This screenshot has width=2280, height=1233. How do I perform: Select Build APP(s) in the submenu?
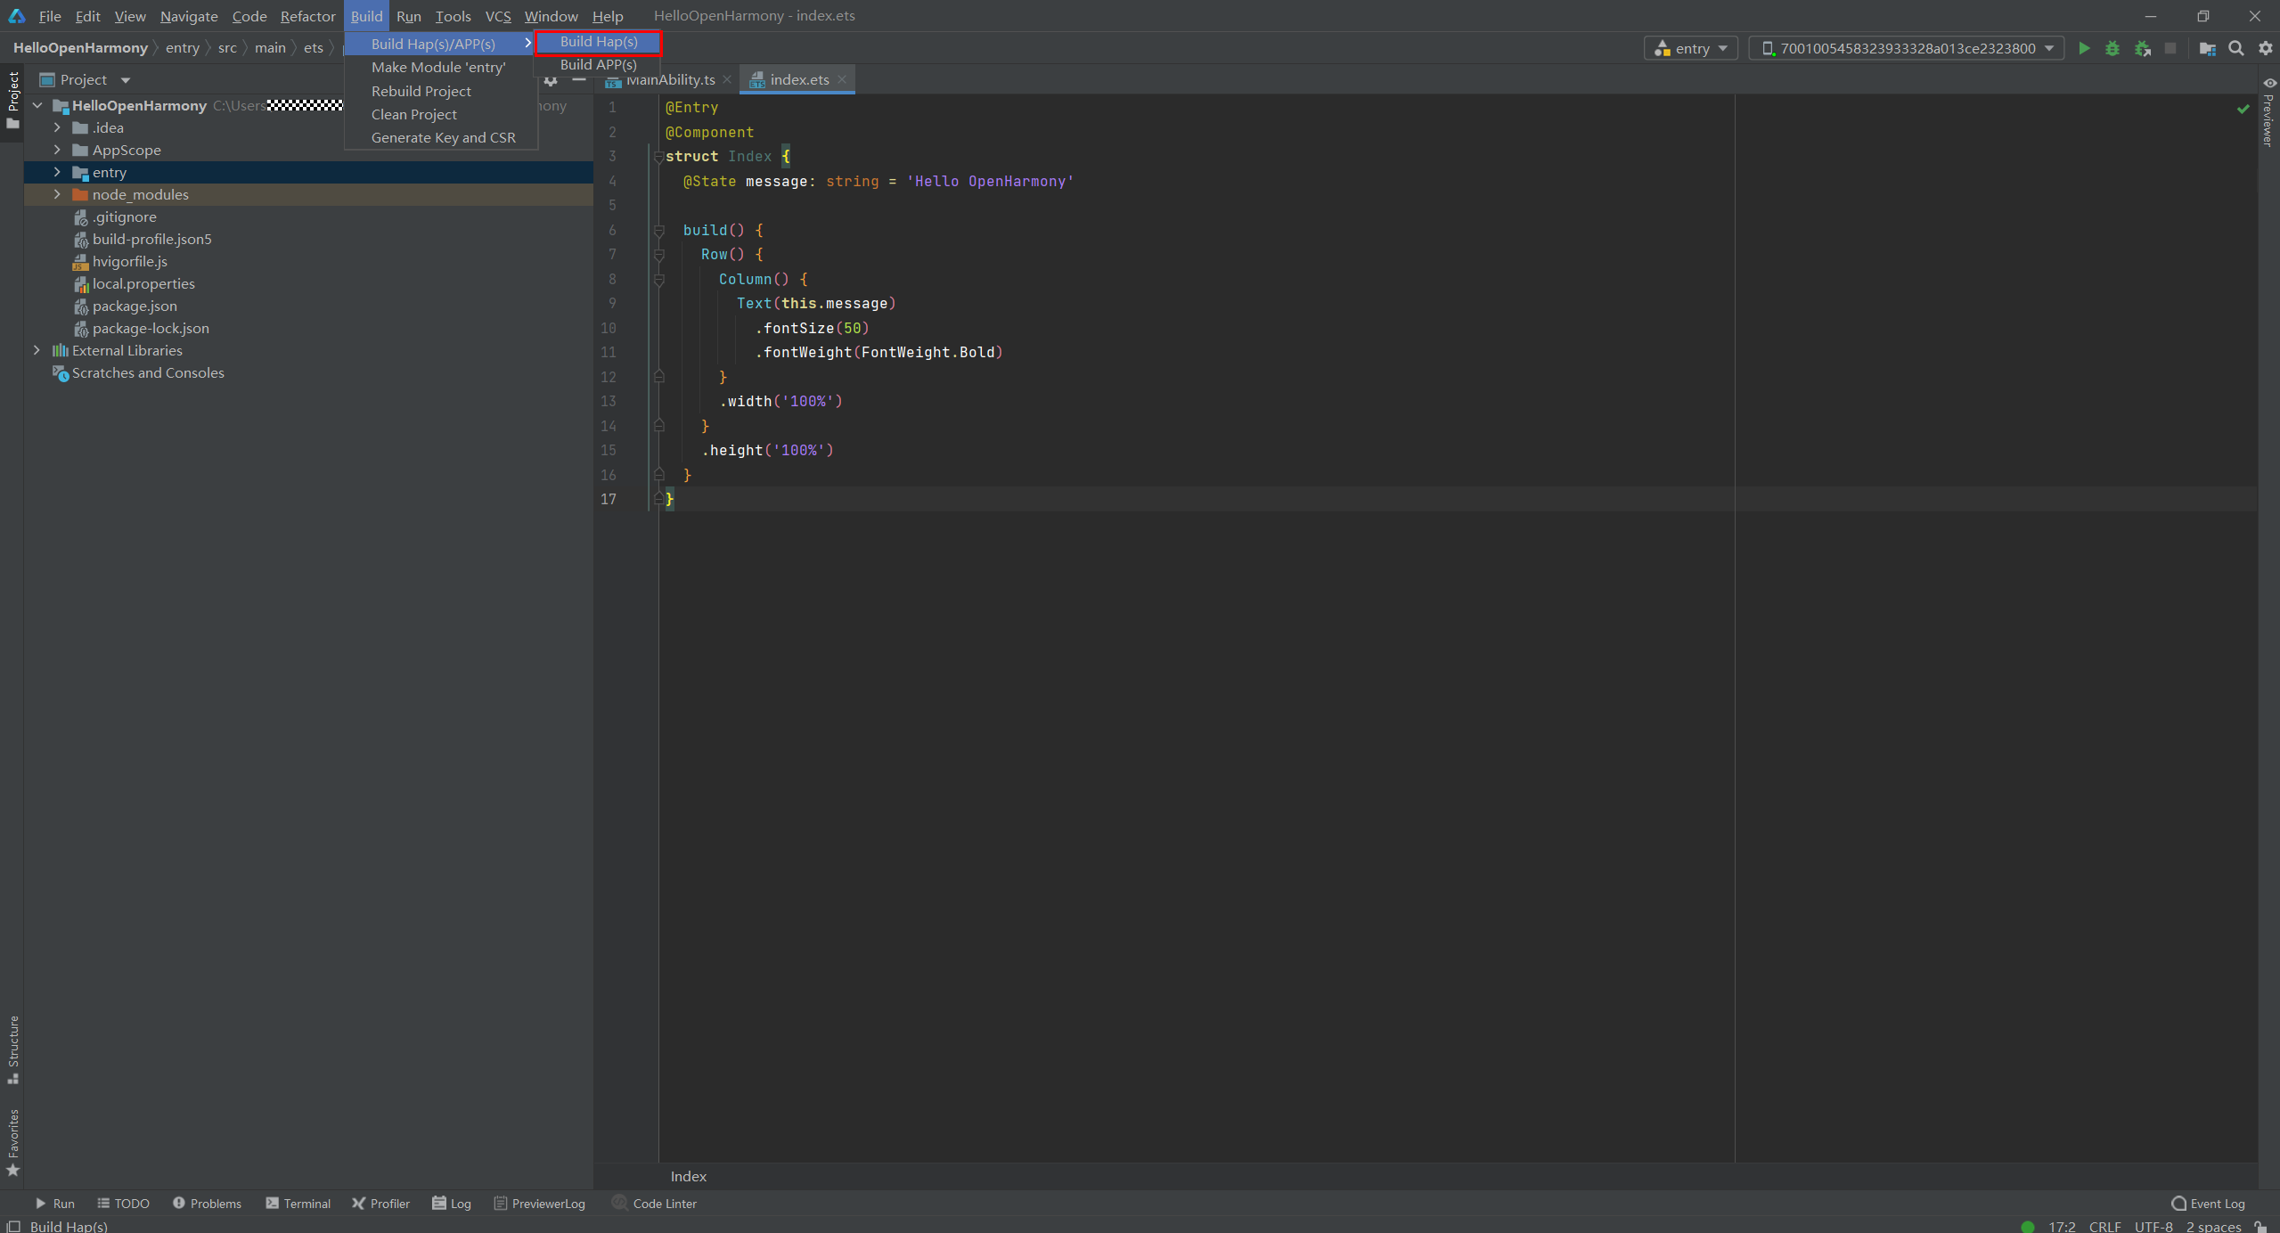click(x=598, y=64)
